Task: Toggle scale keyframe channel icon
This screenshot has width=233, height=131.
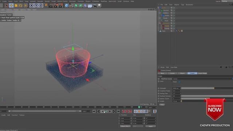Action: click(139, 111)
